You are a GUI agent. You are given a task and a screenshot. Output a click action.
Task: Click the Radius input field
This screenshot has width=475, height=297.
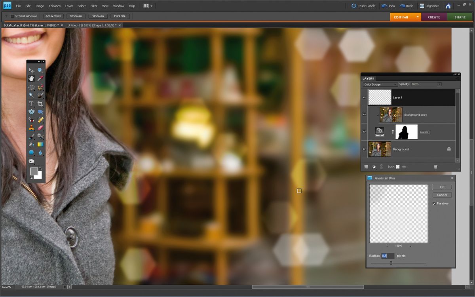pos(388,255)
